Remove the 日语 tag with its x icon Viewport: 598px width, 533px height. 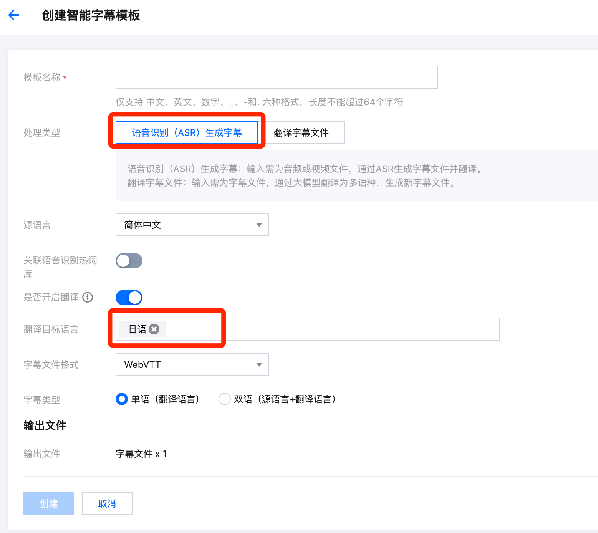click(x=154, y=329)
